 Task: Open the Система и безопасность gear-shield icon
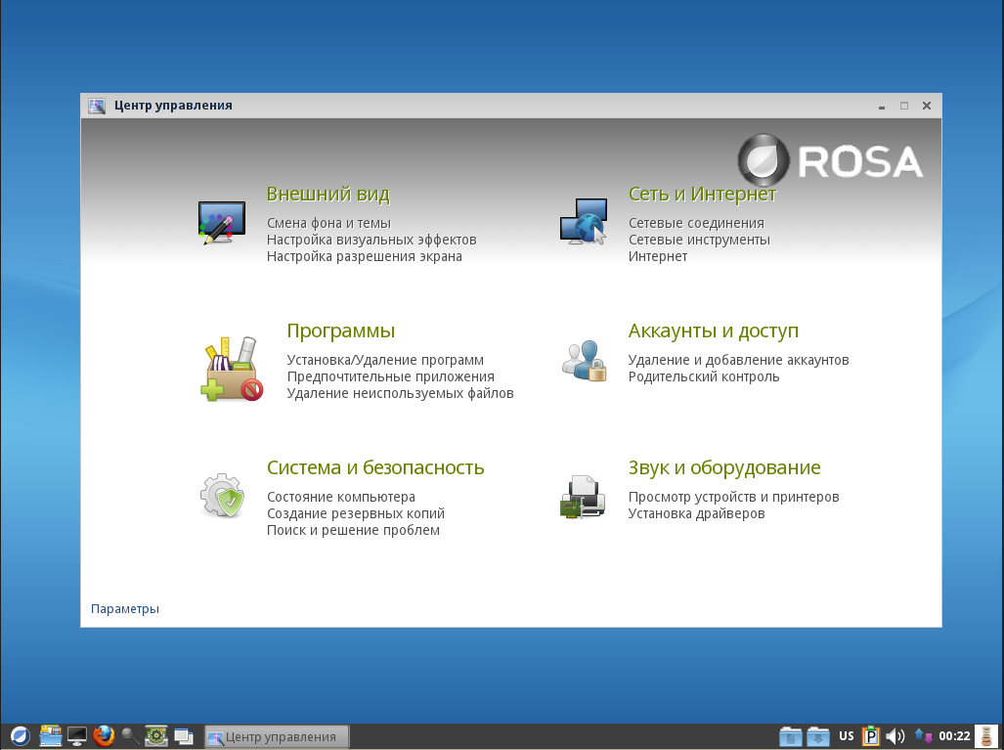[222, 495]
